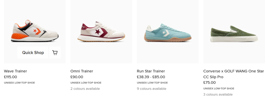This screenshot has height=100, width=266.
Task: Select the £38.39 - £85.00 price range
Action: pos(151,77)
